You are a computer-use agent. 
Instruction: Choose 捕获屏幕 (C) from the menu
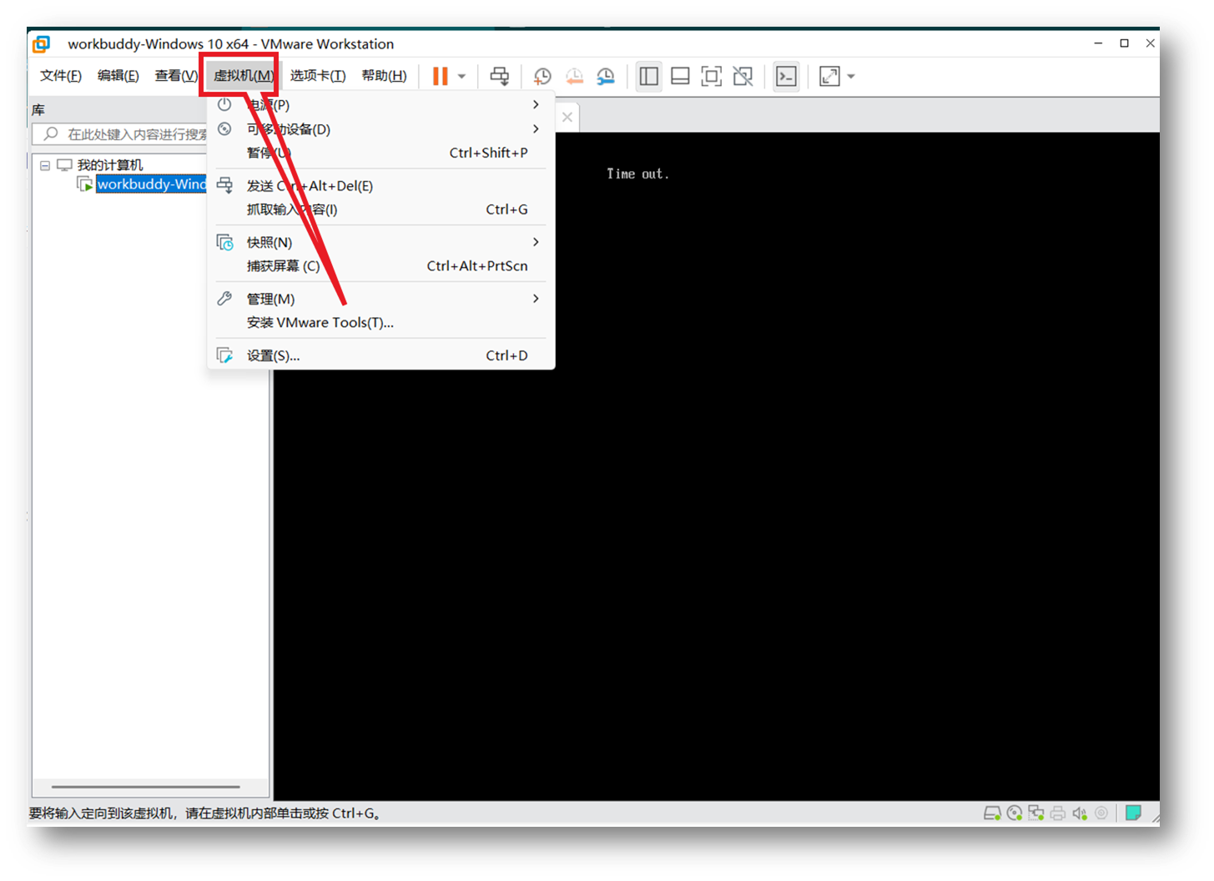(380, 266)
